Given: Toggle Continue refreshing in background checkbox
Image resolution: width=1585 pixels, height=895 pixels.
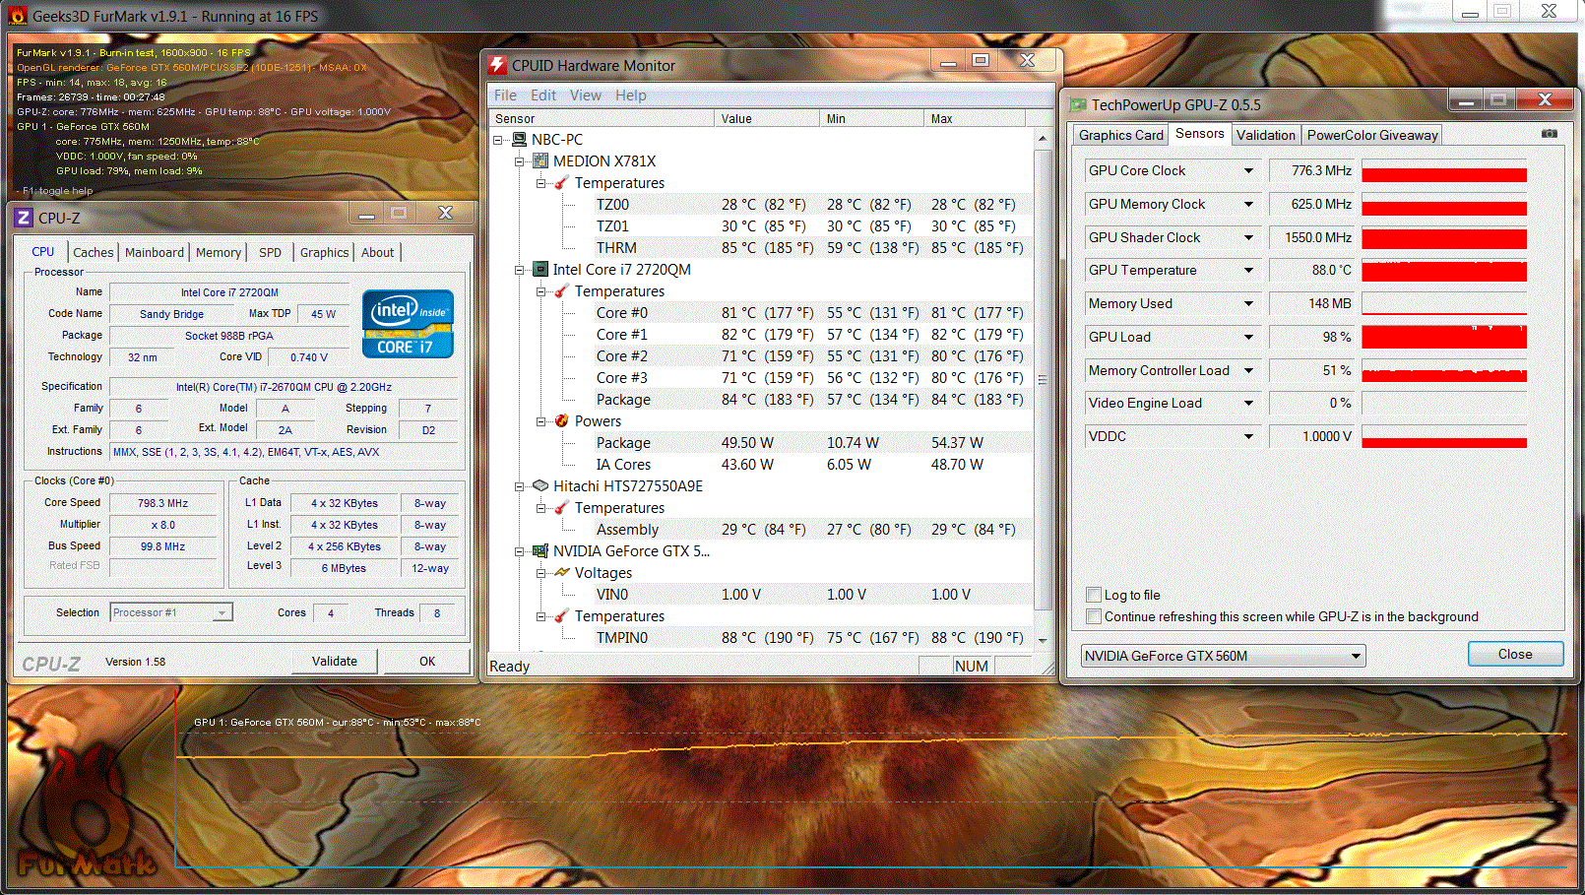Looking at the screenshot, I should tap(1093, 616).
